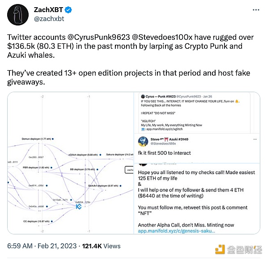267x259 pixels.
Task: Click the ZachXBT display name
Action: coord(49,10)
